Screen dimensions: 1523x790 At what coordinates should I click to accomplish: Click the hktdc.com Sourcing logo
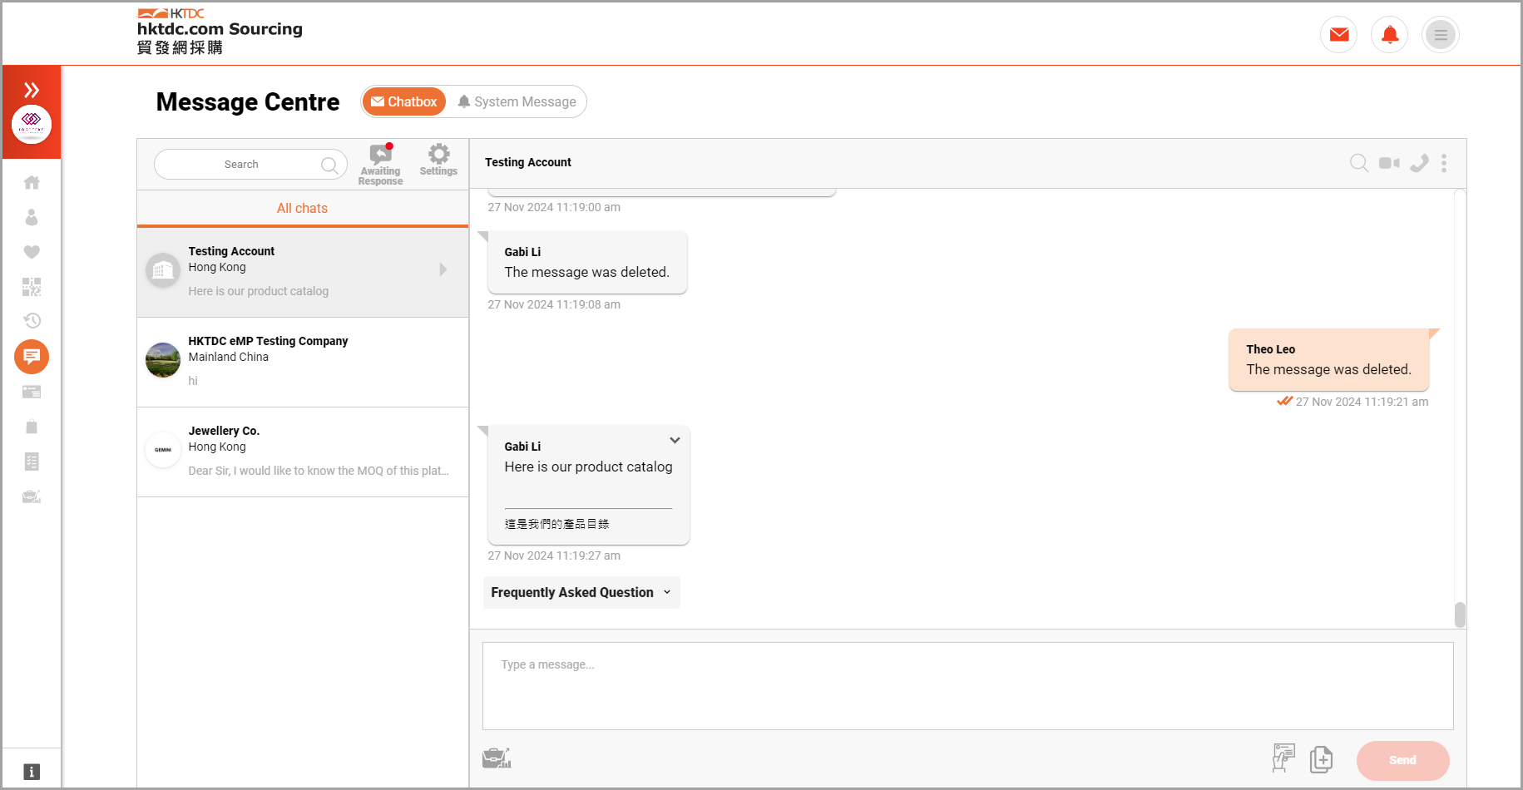tap(220, 31)
